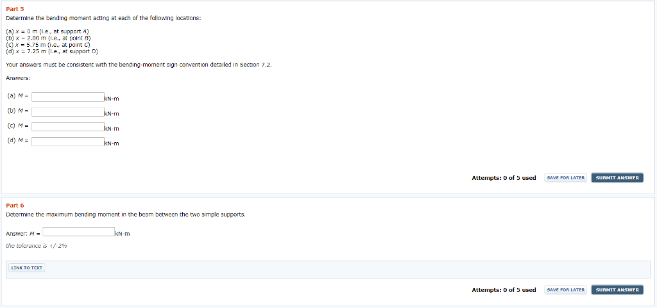Click the "Answers:" label in Part 5
Image resolution: width=657 pixels, height=308 pixels.
tap(18, 78)
